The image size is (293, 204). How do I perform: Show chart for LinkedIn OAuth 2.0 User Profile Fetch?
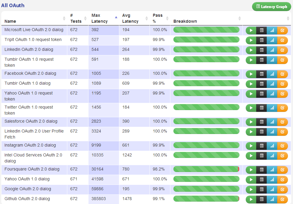point(272,132)
